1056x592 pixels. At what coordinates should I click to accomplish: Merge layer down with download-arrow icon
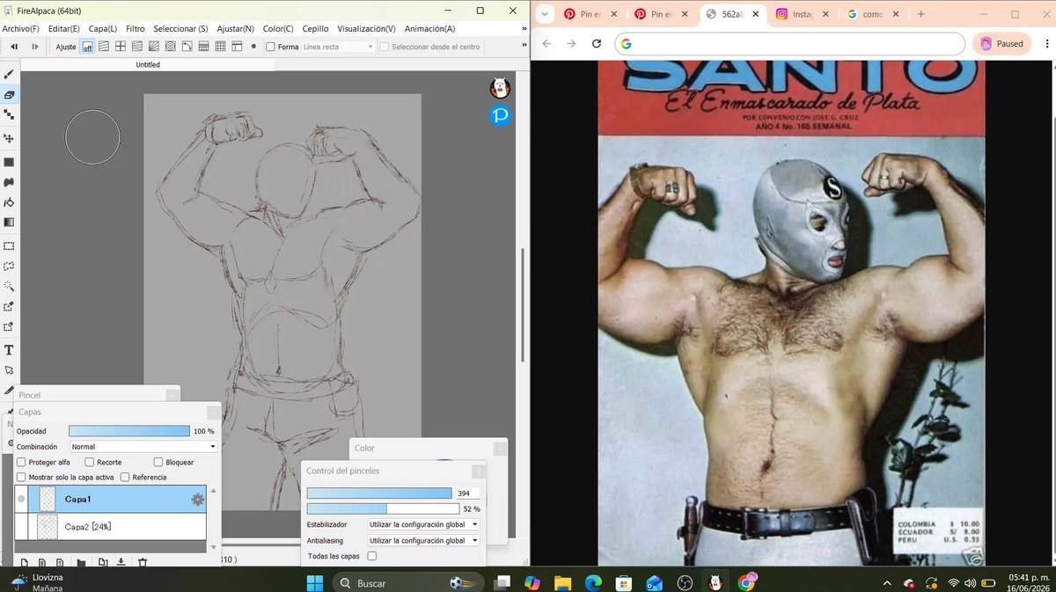click(121, 563)
